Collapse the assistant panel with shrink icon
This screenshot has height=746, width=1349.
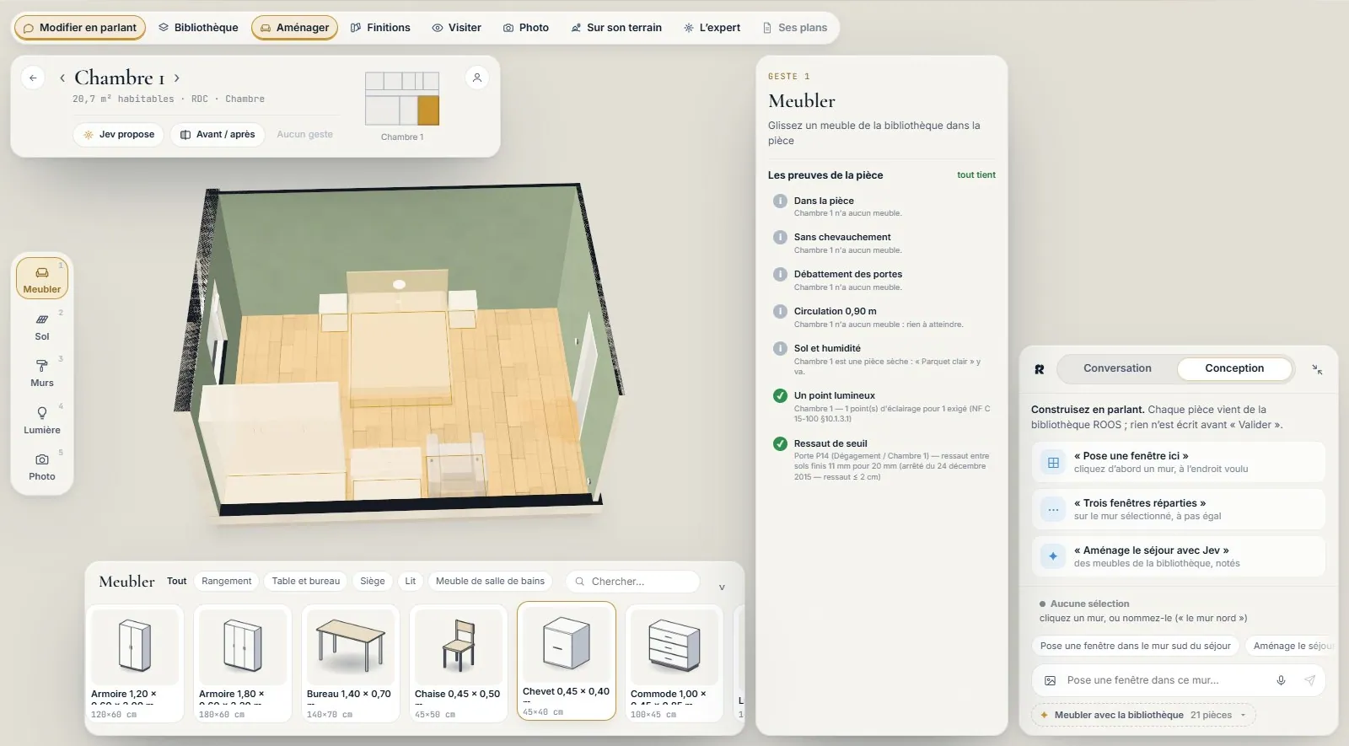(1317, 369)
